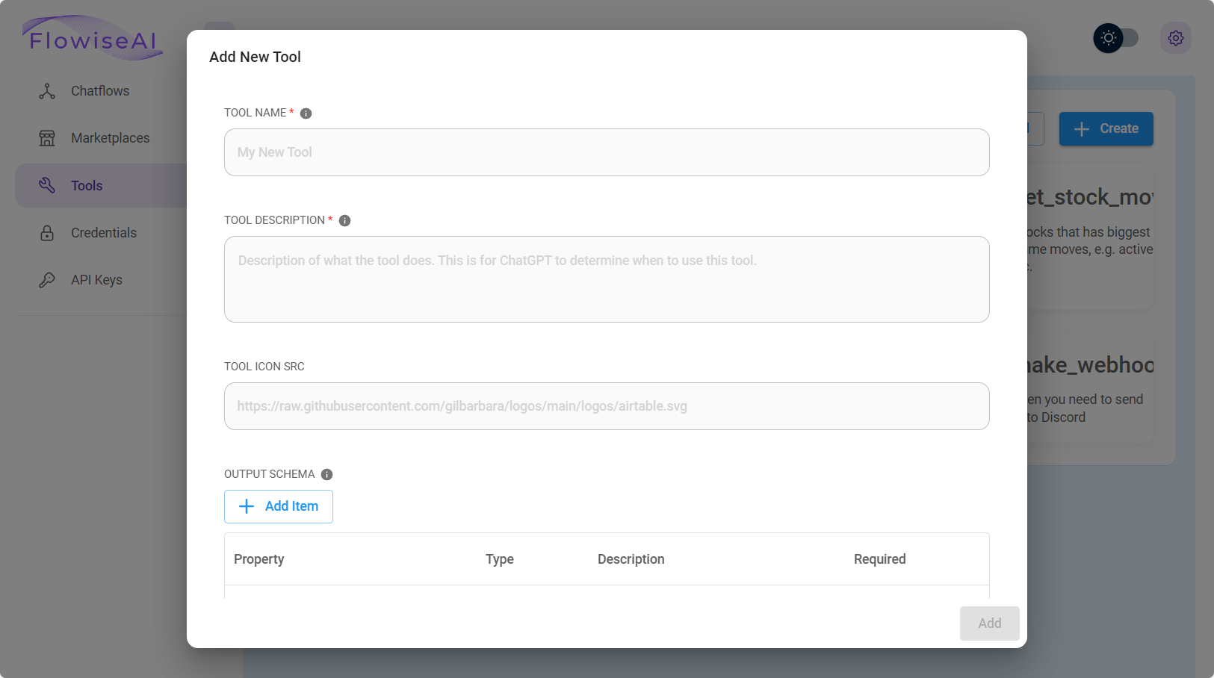Open Credentials via the lock icon

click(x=46, y=232)
